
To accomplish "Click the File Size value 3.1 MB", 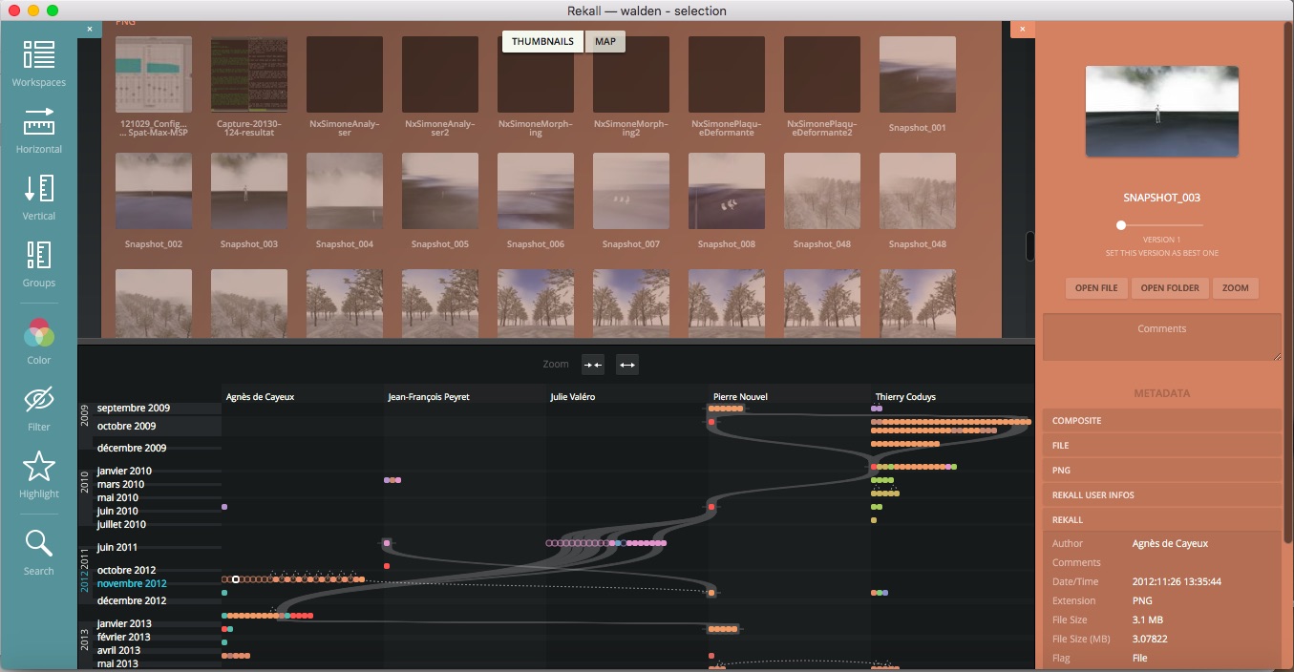I will coord(1147,619).
